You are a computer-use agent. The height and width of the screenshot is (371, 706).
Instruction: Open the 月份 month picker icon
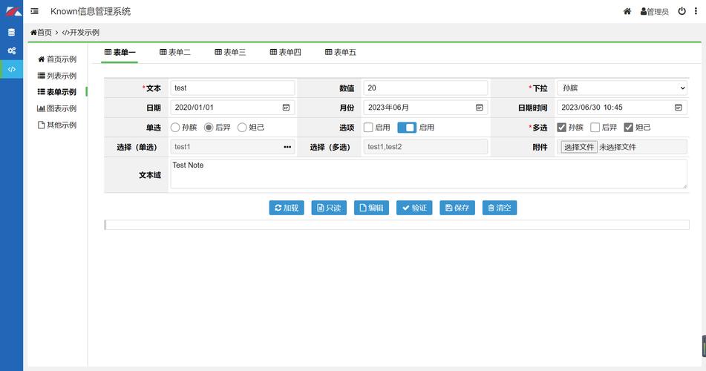click(479, 107)
